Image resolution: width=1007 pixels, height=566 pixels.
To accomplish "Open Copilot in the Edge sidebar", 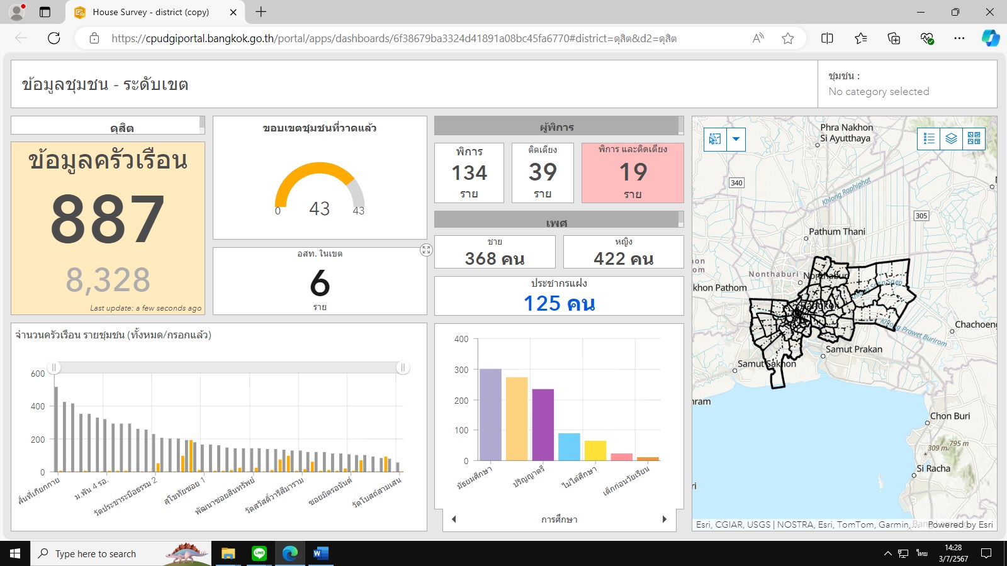I will 990,38.
